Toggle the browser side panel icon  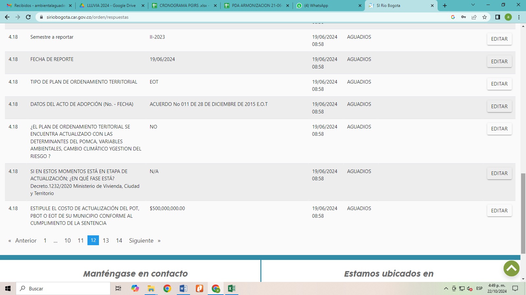(x=498, y=17)
